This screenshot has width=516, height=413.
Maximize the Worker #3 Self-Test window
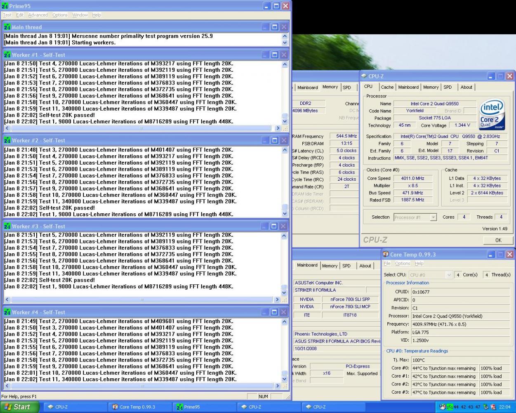coord(275,226)
